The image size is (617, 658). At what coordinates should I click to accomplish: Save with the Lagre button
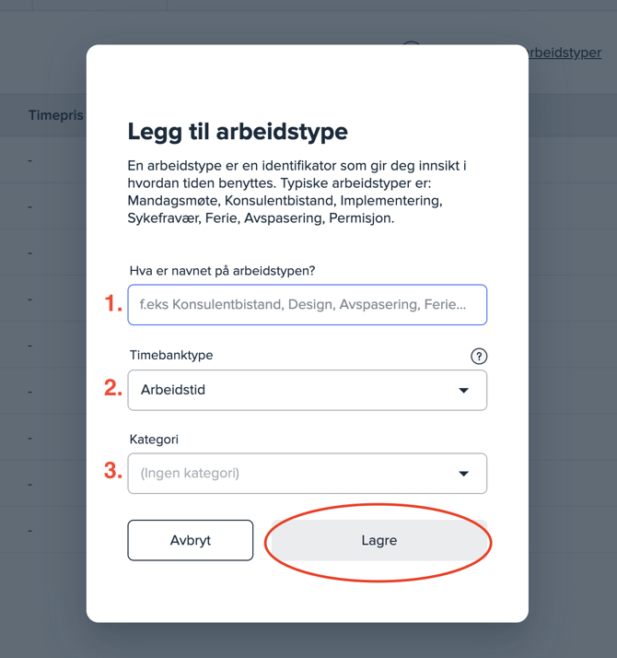click(378, 541)
